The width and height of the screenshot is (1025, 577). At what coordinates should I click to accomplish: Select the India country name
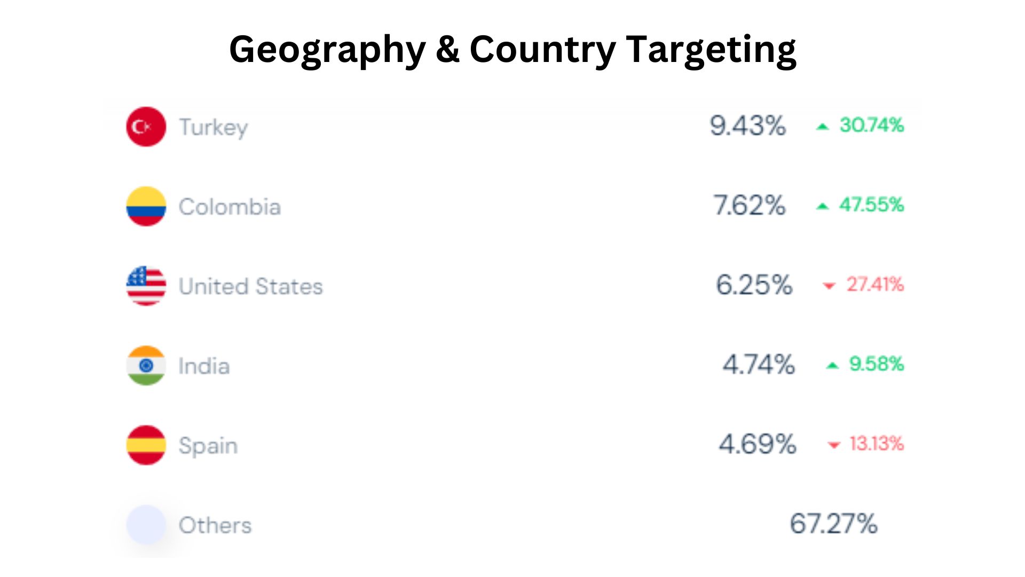pos(204,366)
